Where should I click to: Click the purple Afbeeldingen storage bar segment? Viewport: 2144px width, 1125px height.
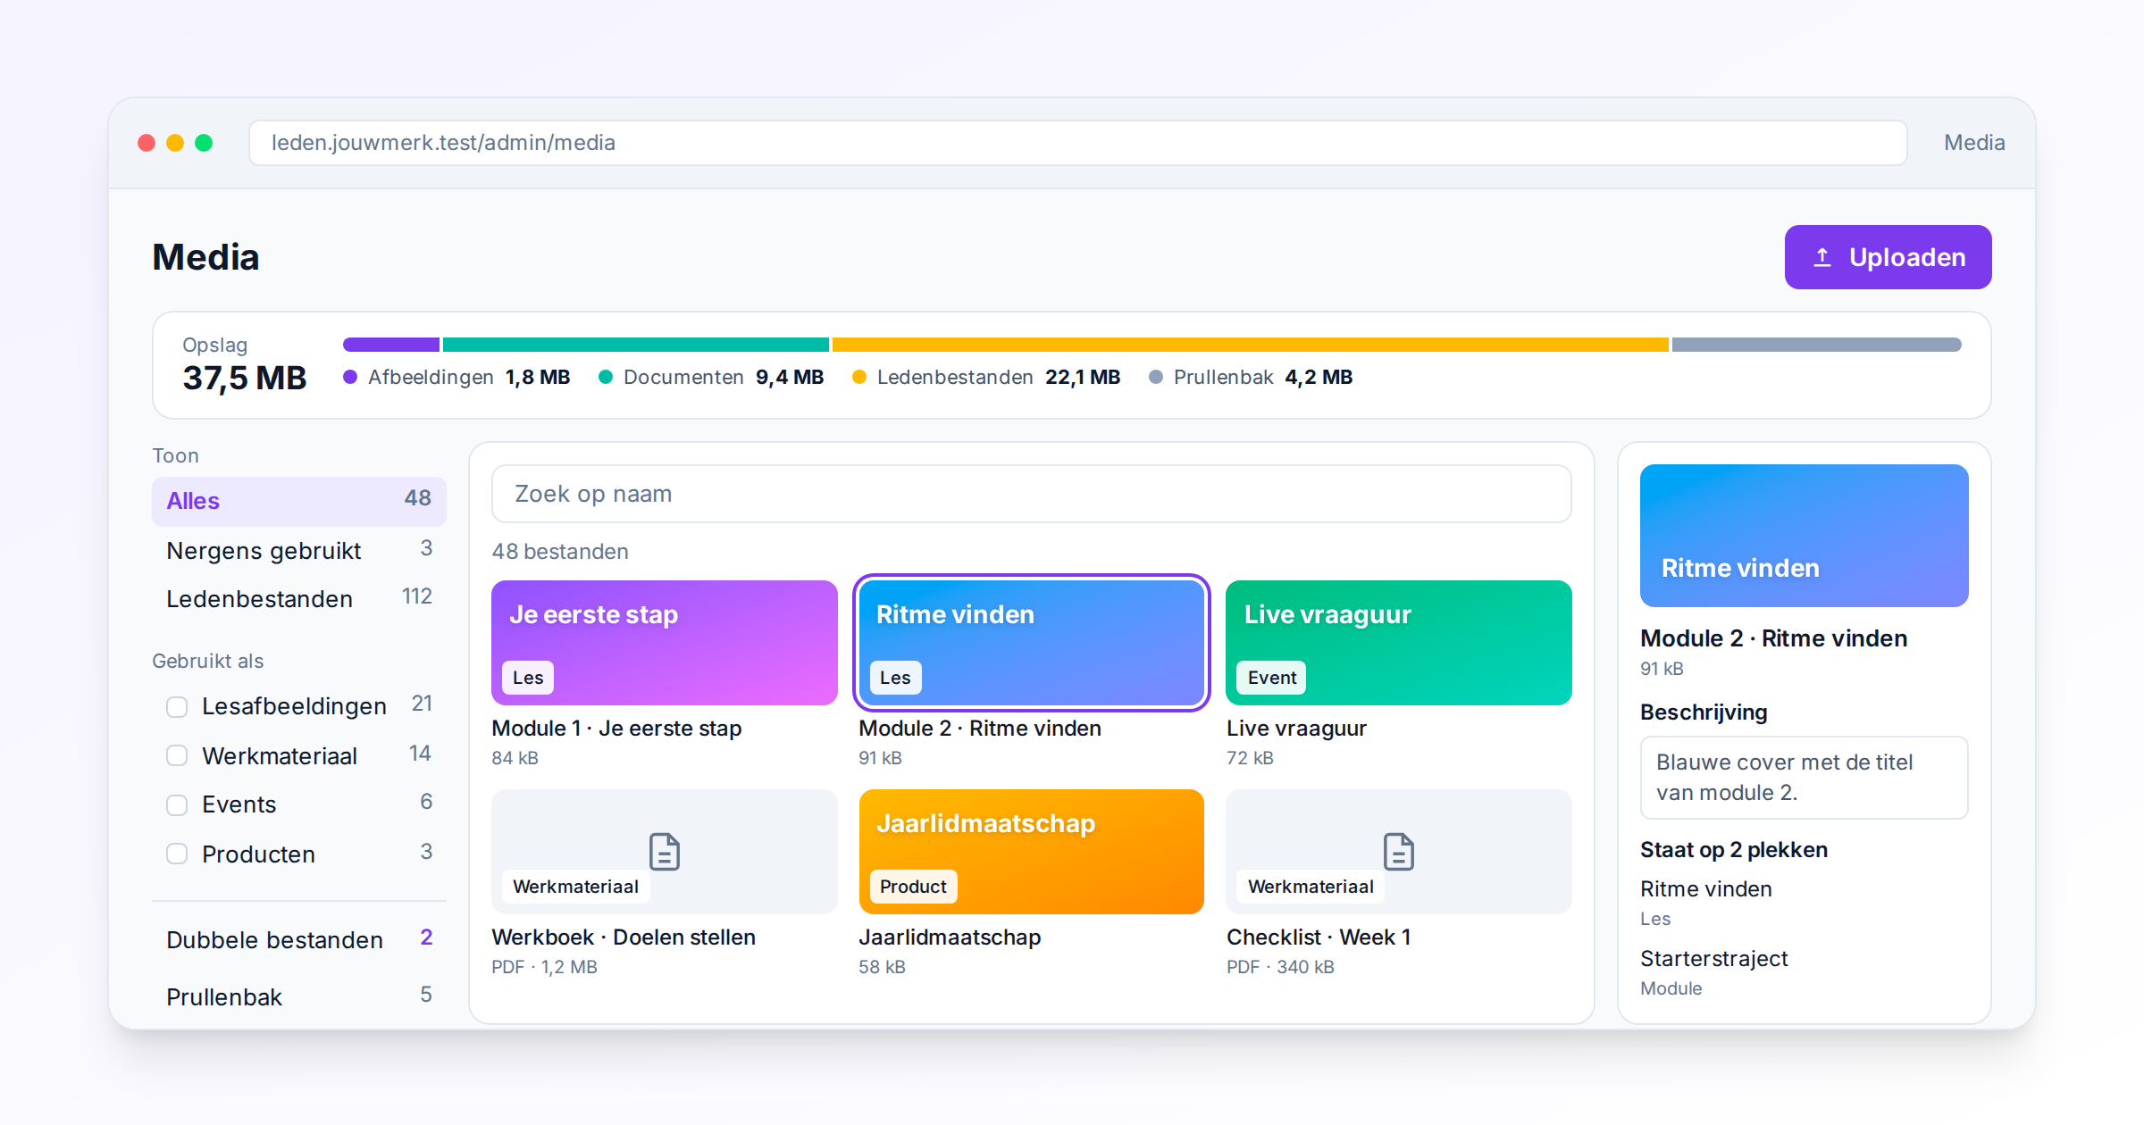tap(391, 345)
